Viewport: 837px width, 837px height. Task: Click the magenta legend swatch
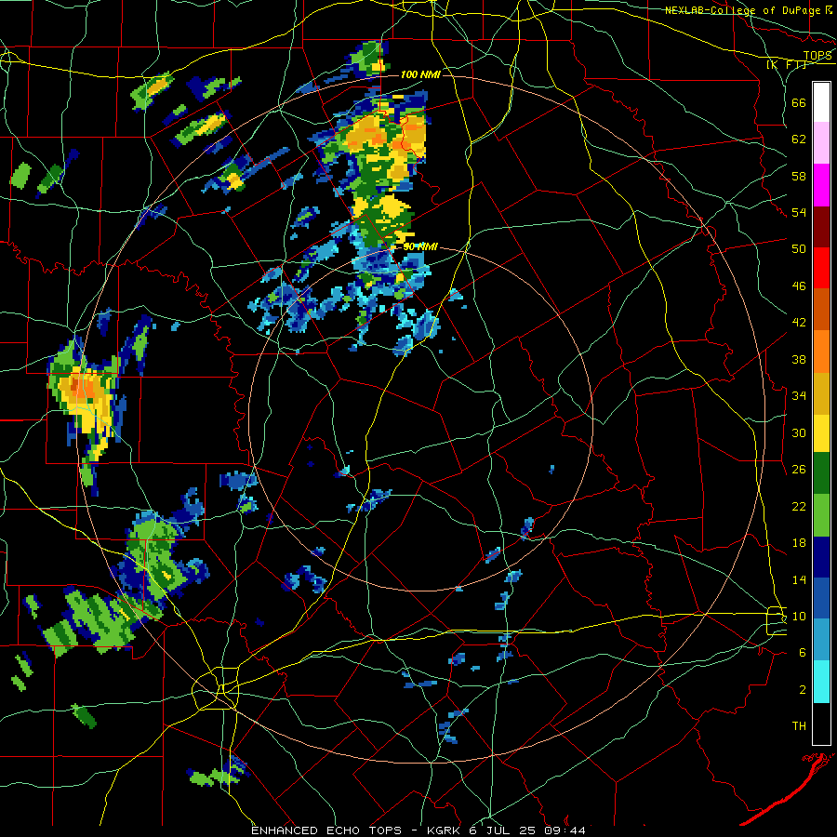(x=821, y=185)
